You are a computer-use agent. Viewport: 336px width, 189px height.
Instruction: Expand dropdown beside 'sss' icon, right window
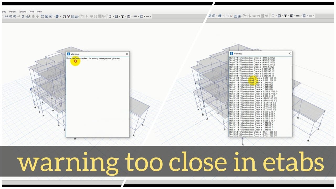(301, 16)
